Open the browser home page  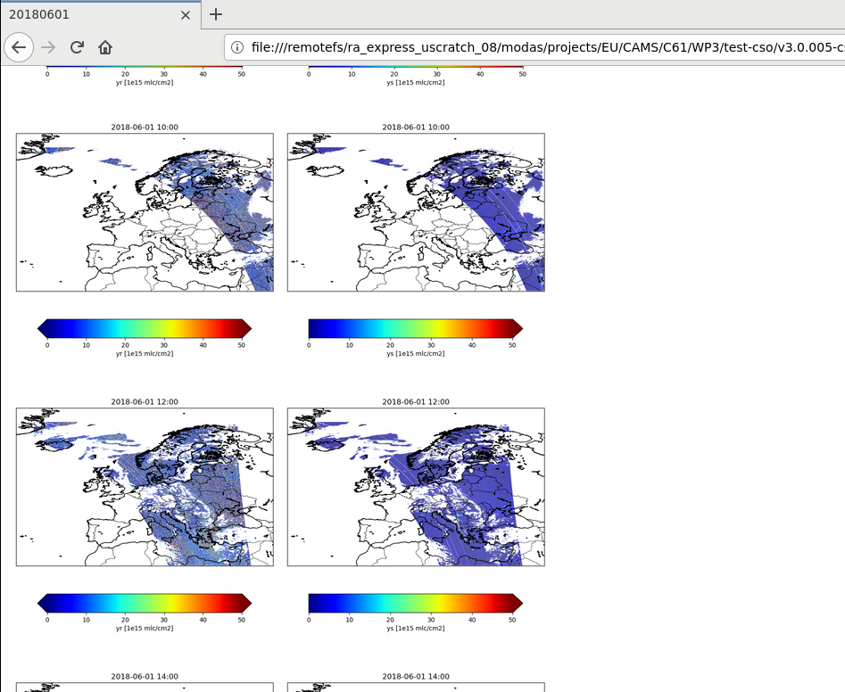point(105,47)
